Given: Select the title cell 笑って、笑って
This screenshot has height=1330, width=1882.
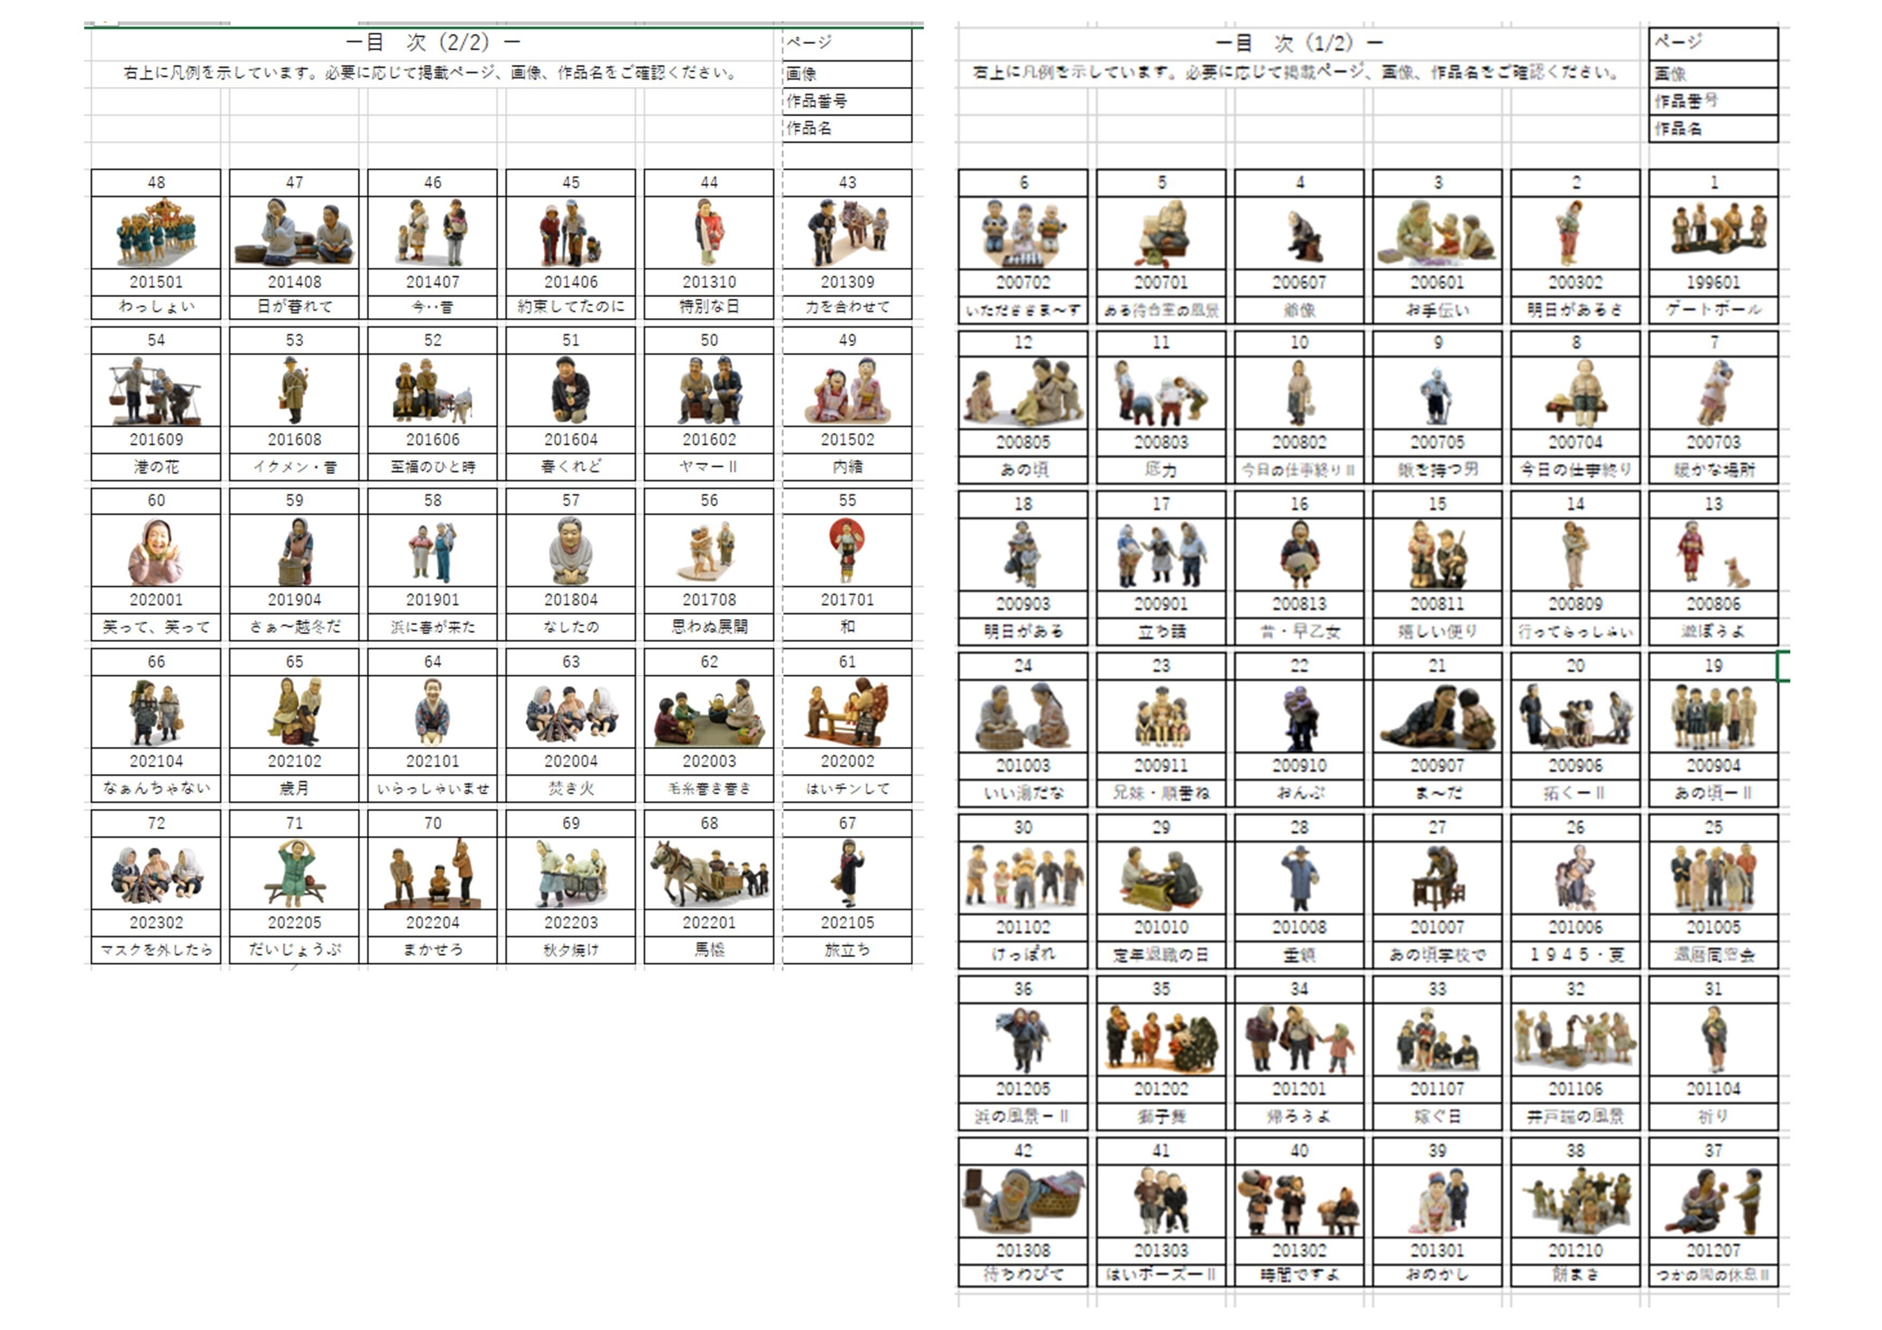Looking at the screenshot, I should [156, 627].
